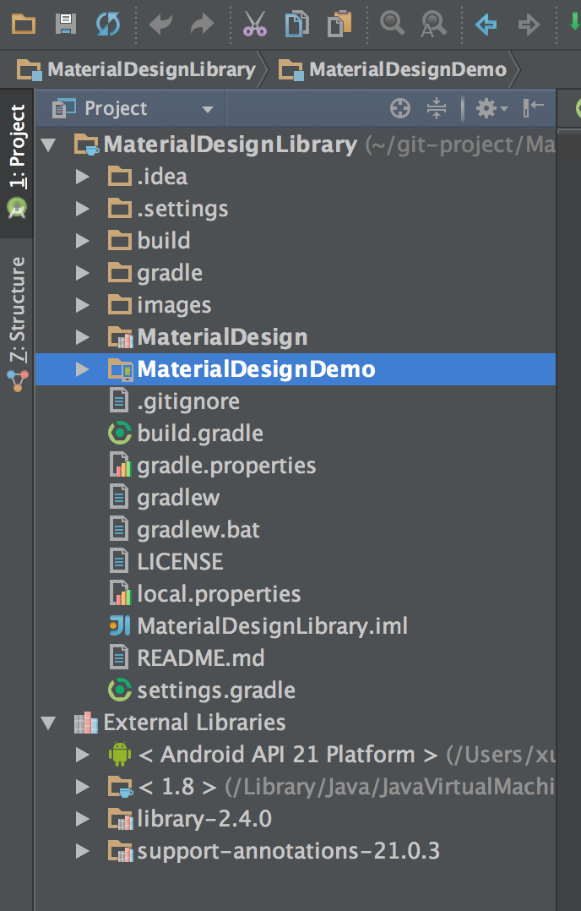Click the Copy icon in toolbar
The height and width of the screenshot is (911, 581).
(x=296, y=24)
